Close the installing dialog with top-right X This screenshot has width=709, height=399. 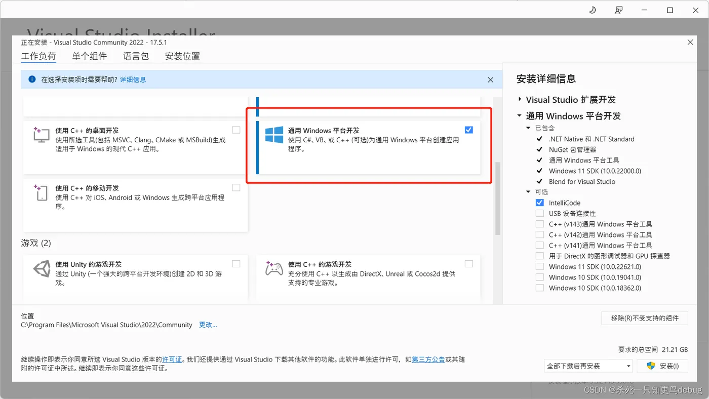pos(690,43)
